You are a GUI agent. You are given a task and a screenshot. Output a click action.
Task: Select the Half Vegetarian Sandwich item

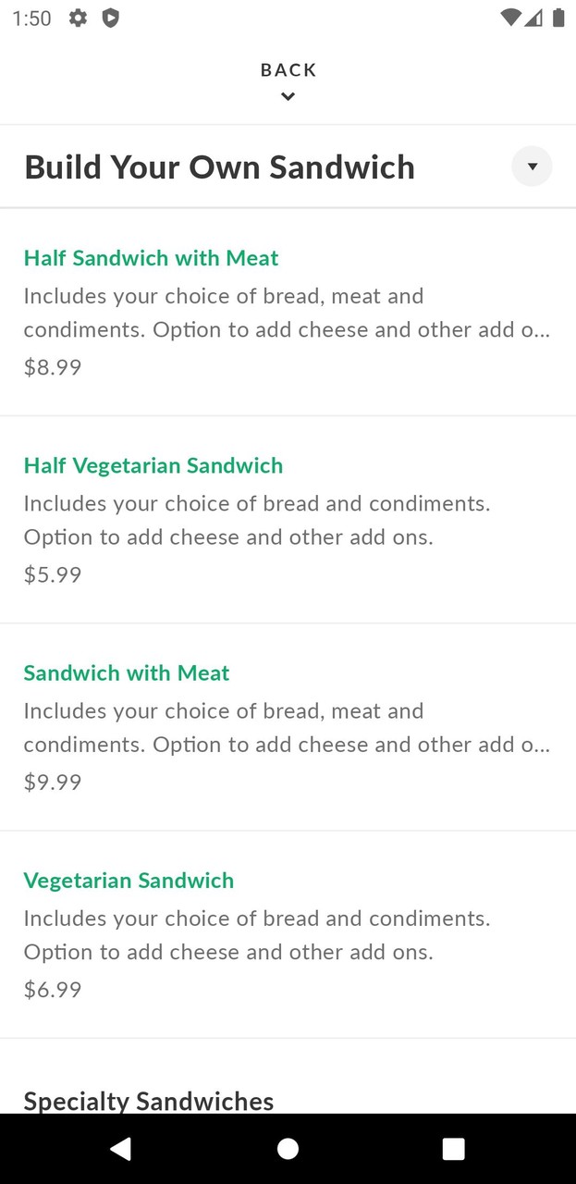[x=153, y=465]
